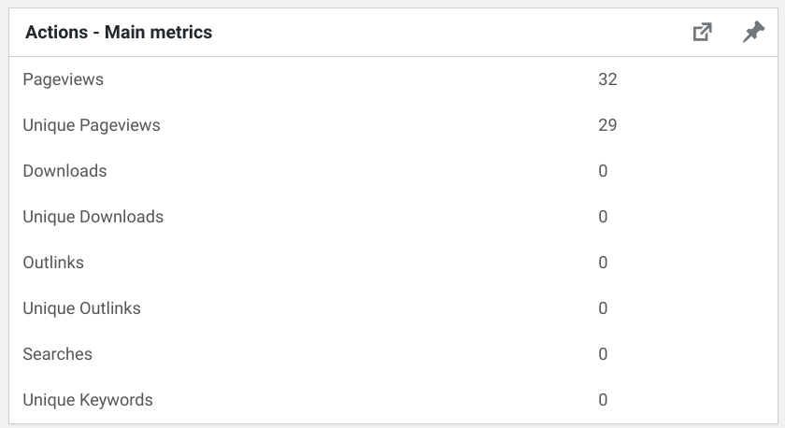Click the Unique Downloads value 0
Screen dimensions: 785x428
point(603,217)
